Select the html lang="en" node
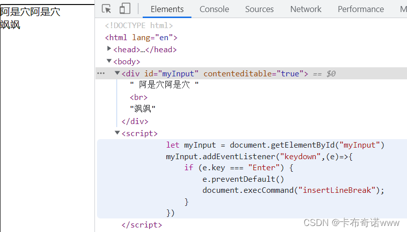The height and width of the screenshot is (232, 407). tap(141, 38)
